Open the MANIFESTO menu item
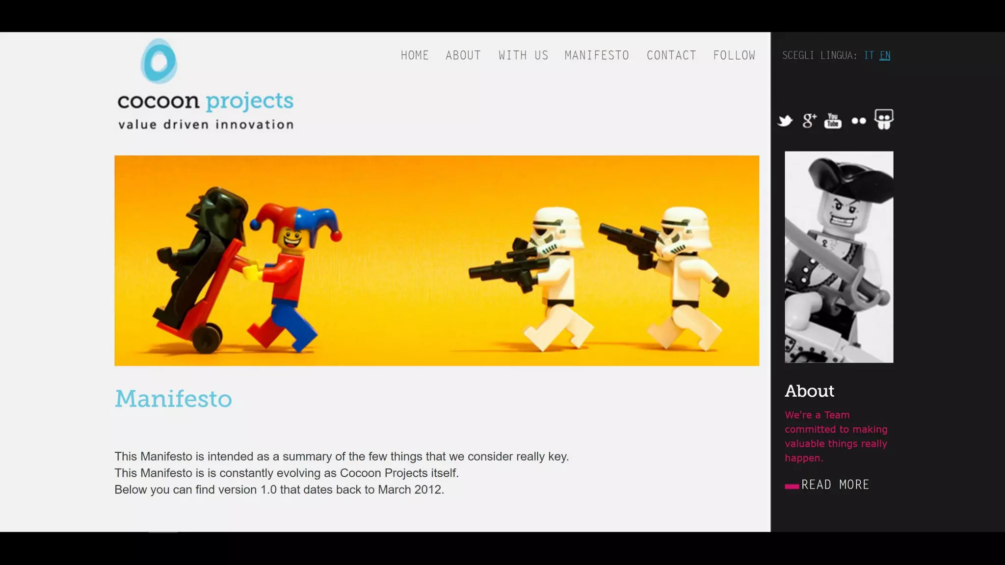 click(x=597, y=55)
